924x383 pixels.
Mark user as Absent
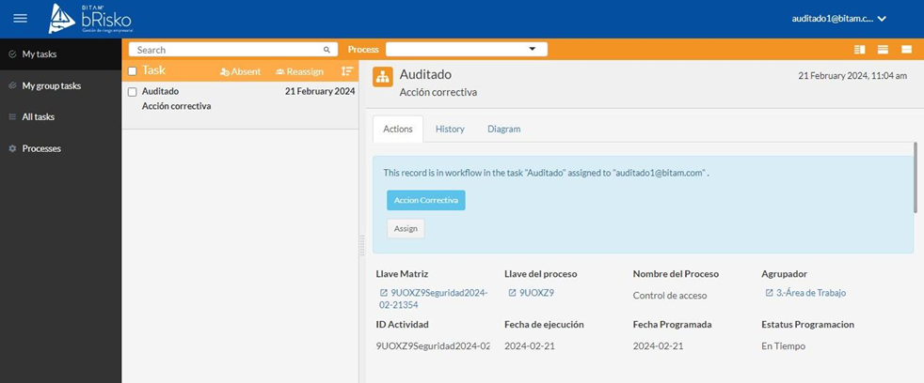[241, 71]
